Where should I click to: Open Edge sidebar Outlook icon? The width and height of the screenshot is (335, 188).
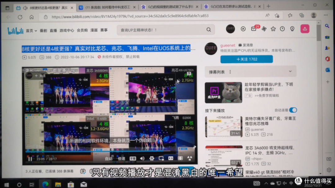click(x=328, y=70)
